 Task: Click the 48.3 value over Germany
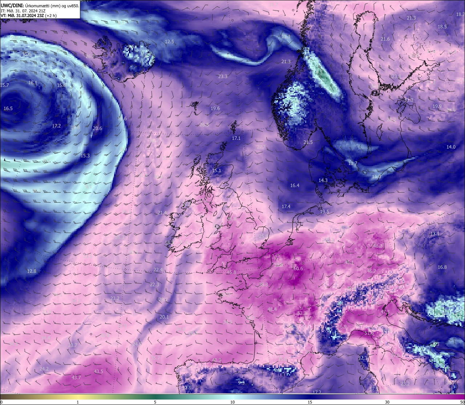coord(378,246)
